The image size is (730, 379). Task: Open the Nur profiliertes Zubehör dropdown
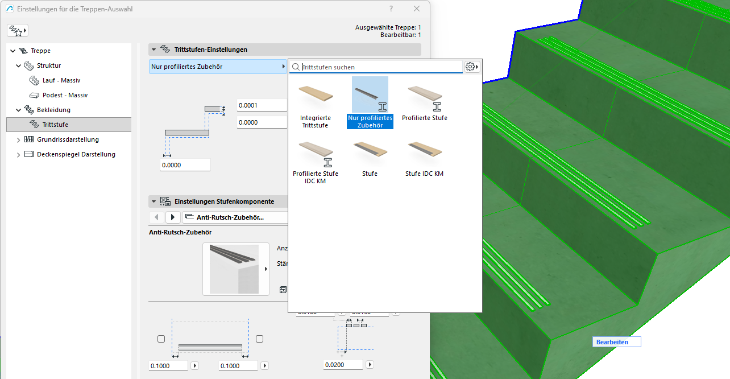(218, 67)
